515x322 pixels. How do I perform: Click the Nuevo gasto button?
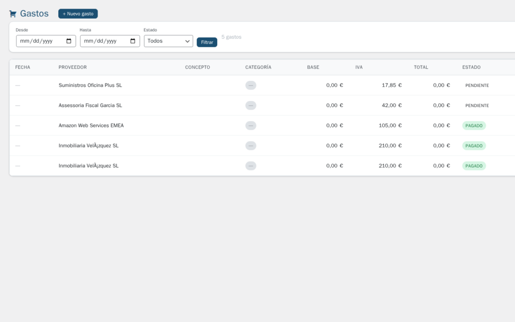[77, 14]
